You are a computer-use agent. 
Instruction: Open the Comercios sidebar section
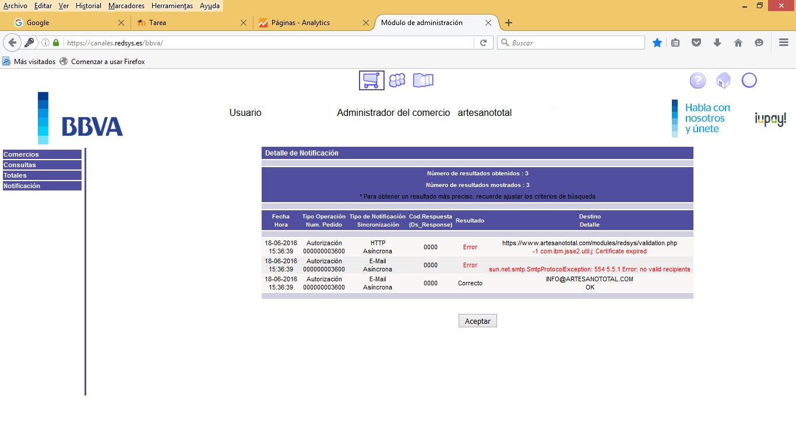(x=42, y=154)
